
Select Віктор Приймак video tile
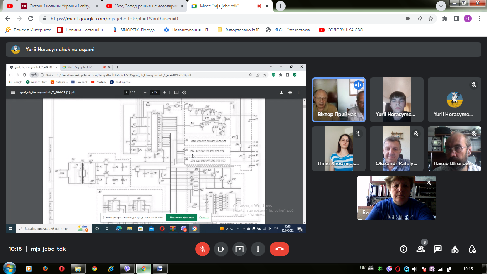339,100
